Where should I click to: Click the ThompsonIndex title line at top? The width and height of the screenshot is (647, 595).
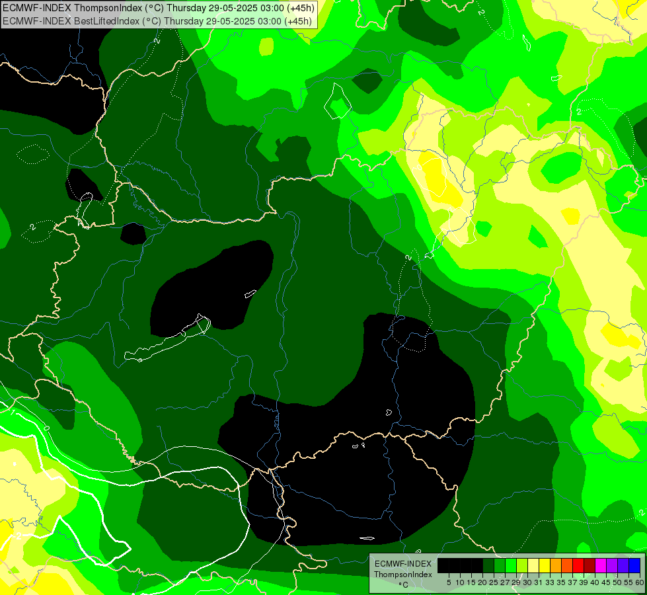click(x=159, y=7)
